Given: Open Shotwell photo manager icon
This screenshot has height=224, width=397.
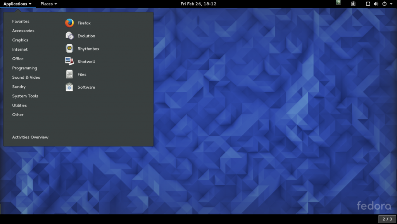Looking at the screenshot, I should 69,62.
